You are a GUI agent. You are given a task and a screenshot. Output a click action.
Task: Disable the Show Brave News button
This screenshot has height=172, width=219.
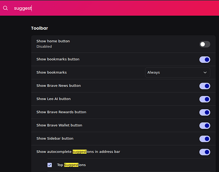[205, 86]
